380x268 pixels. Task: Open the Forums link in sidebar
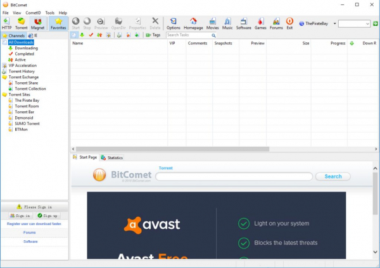tap(30, 233)
